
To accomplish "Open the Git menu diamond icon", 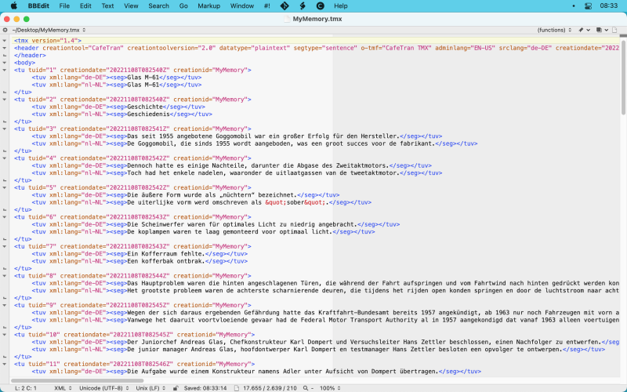I will 285,5.
